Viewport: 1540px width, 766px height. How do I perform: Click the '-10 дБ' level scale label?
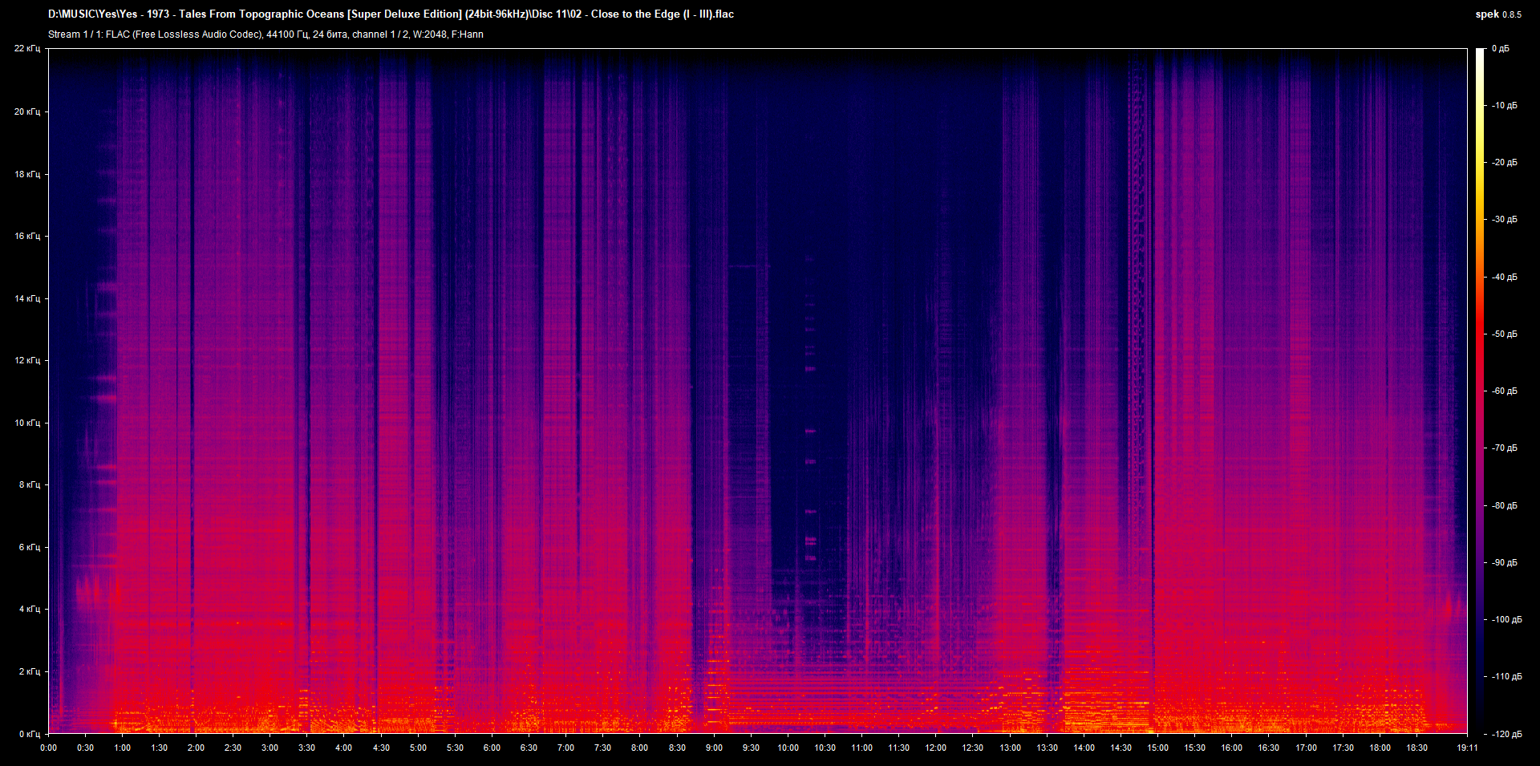pos(1504,106)
